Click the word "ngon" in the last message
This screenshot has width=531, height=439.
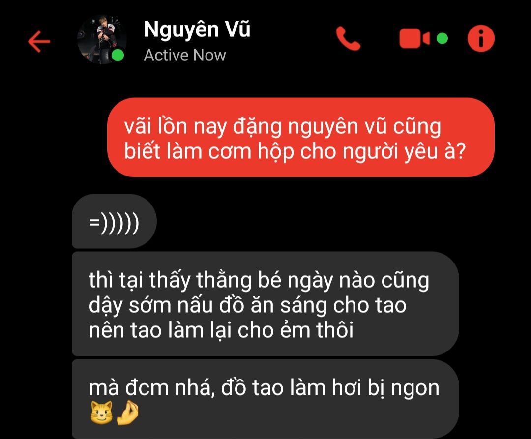pyautogui.click(x=415, y=389)
